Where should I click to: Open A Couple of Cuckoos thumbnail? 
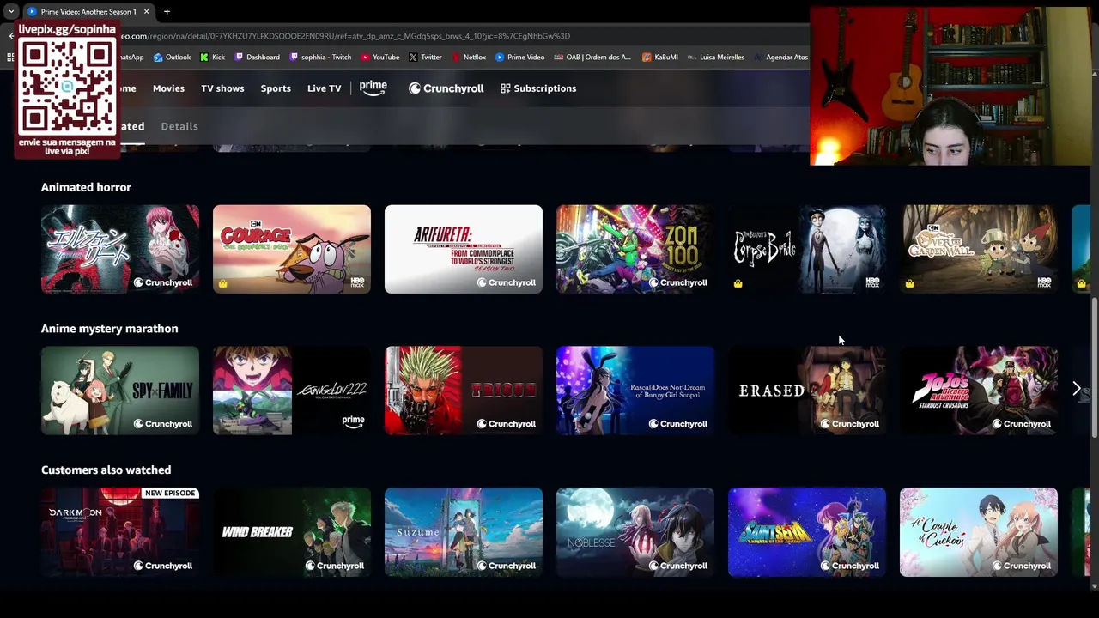(979, 532)
